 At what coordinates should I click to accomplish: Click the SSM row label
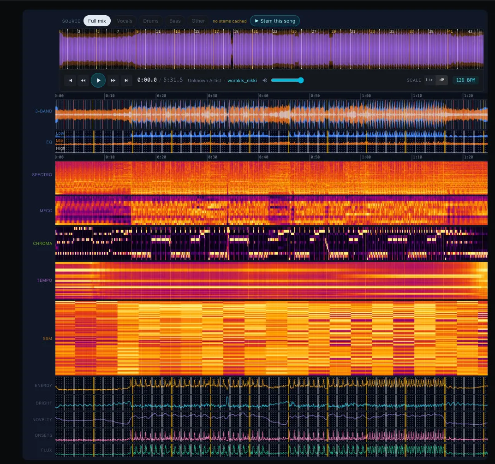coord(48,339)
